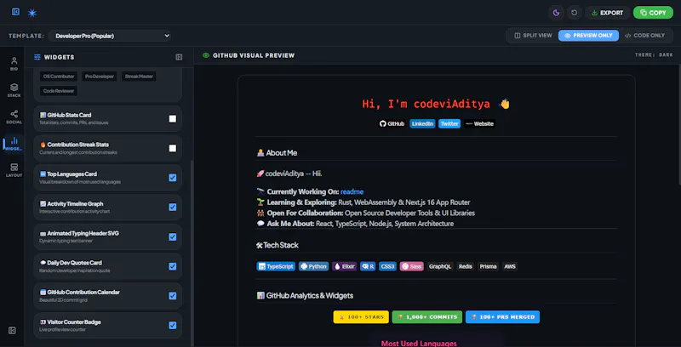Image resolution: width=681 pixels, height=347 pixels.
Task: Click GitHub Analytics & Widgets heading
Action: tap(305, 295)
